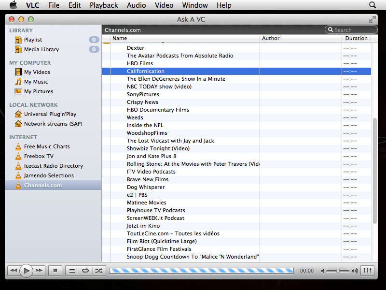Select the Californication entry

236,71
